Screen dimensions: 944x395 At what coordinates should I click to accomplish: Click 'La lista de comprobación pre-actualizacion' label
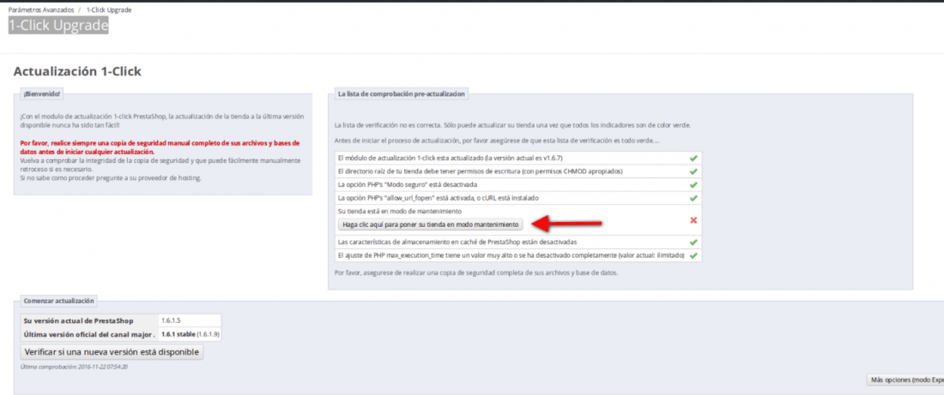tap(401, 94)
